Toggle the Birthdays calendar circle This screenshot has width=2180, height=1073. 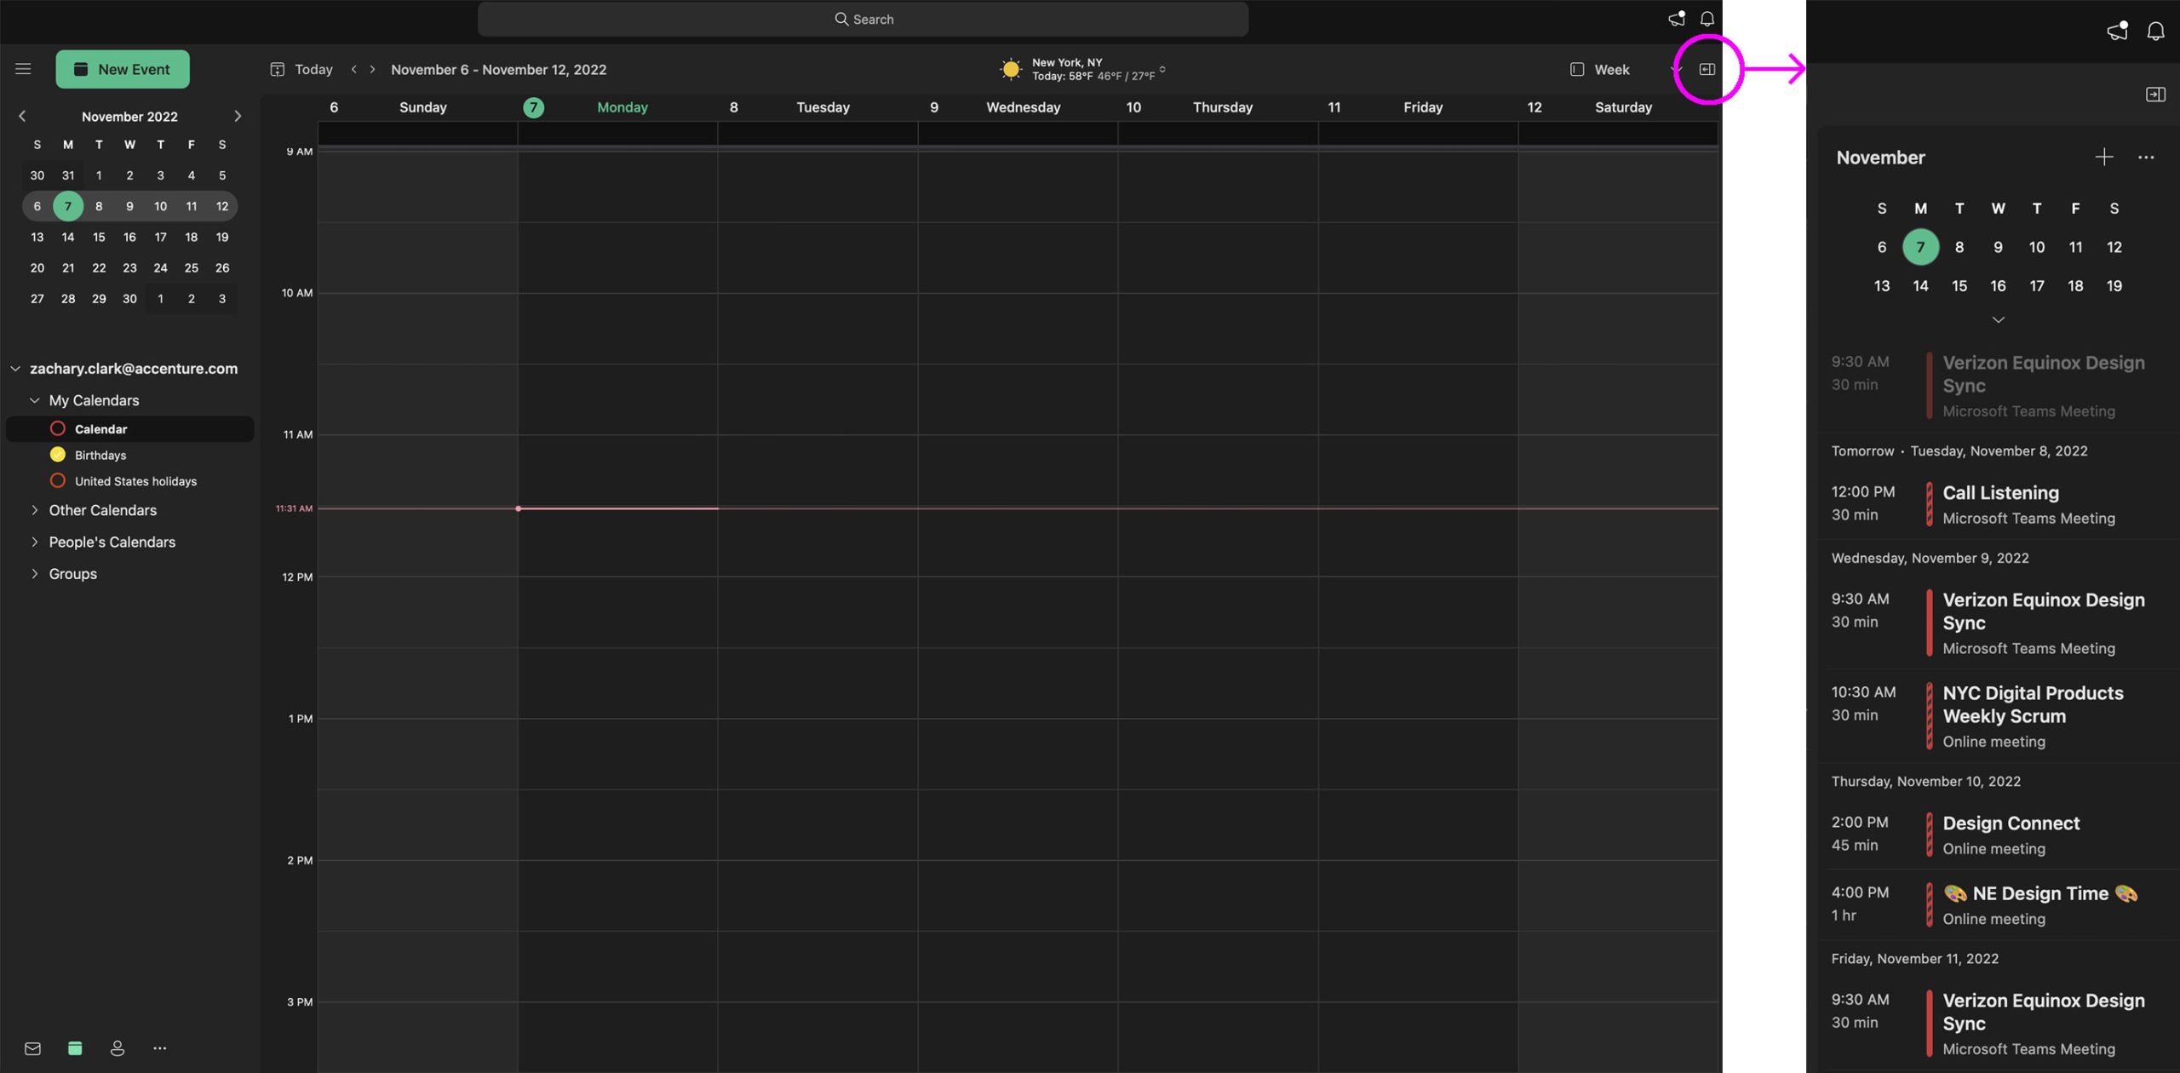(58, 455)
